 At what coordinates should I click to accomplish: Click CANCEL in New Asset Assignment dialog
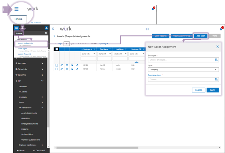click(x=199, y=90)
